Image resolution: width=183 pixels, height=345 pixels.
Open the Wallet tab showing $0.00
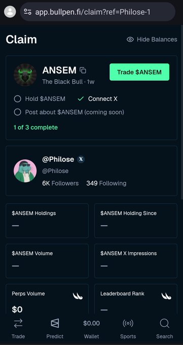[x=91, y=328]
